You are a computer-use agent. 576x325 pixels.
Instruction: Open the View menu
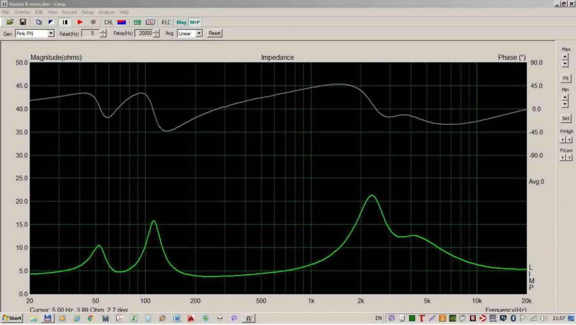(x=52, y=12)
